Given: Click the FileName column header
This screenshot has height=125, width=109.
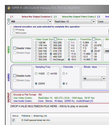Looking at the screenshot, I should pos(26,116).
